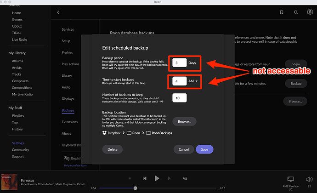The width and height of the screenshot is (317, 193).
Task: Open Playlists under My Stuff
Action: click(18, 116)
